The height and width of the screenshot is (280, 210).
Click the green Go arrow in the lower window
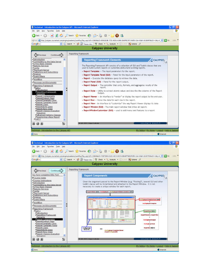tap(165, 156)
